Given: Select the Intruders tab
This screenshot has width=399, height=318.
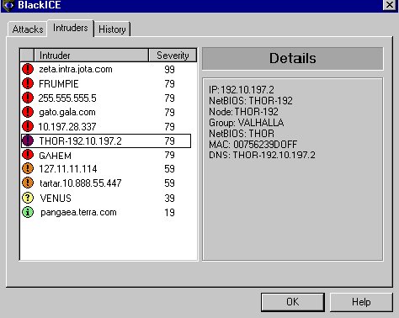Looking at the screenshot, I should [x=70, y=28].
